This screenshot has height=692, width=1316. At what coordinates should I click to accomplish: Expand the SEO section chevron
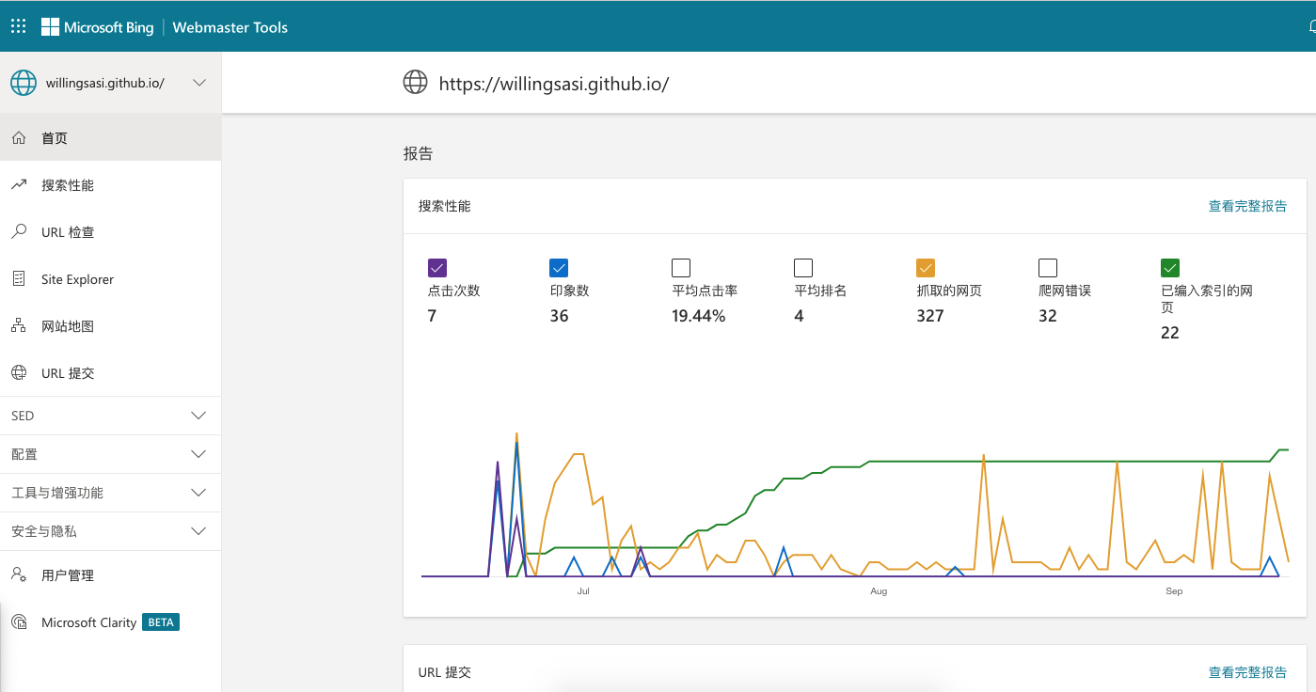pos(198,416)
